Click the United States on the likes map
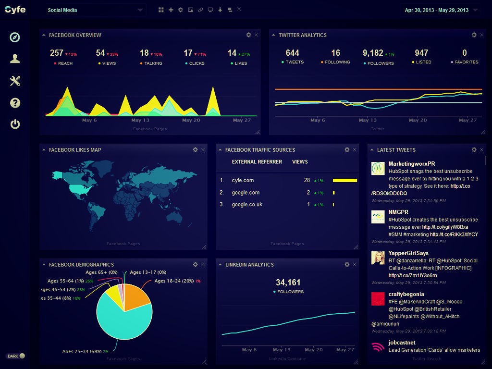 click(x=81, y=189)
